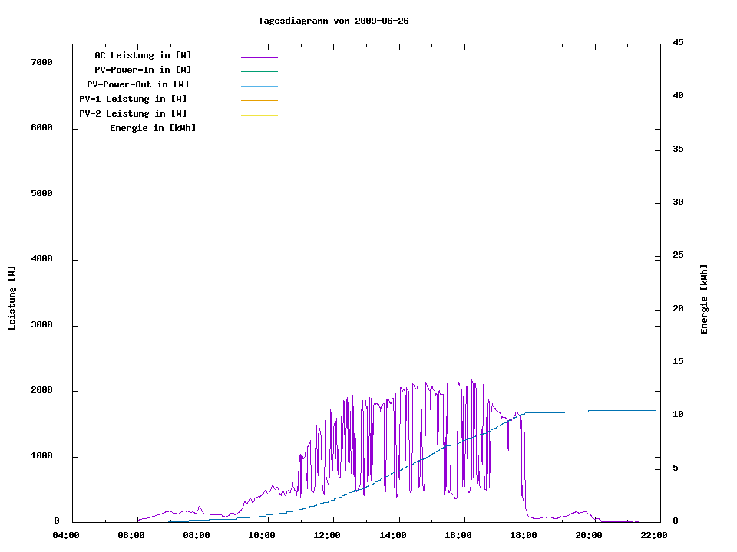
Task: Click the 7000 value on the power axis
Action: point(41,62)
